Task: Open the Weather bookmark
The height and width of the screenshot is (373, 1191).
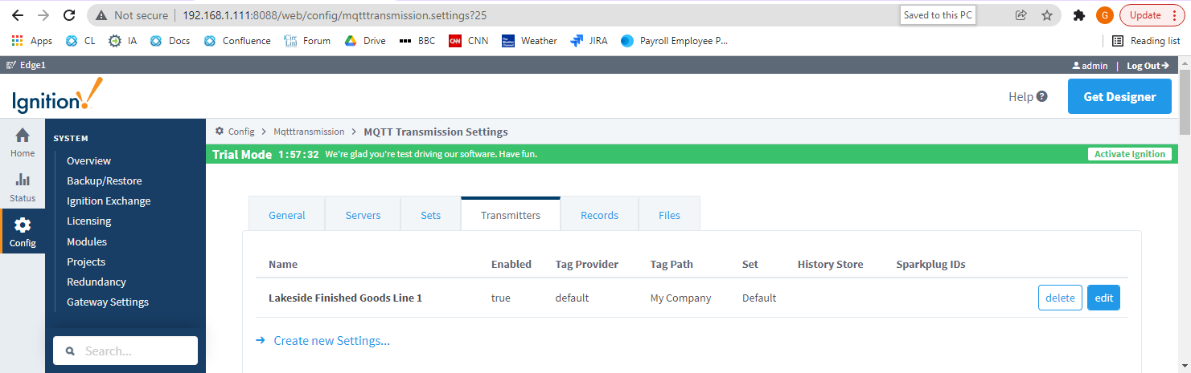Action: 529,41
